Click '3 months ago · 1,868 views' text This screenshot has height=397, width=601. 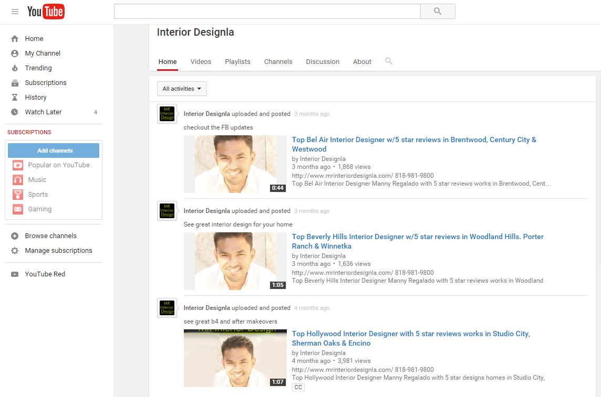(331, 167)
